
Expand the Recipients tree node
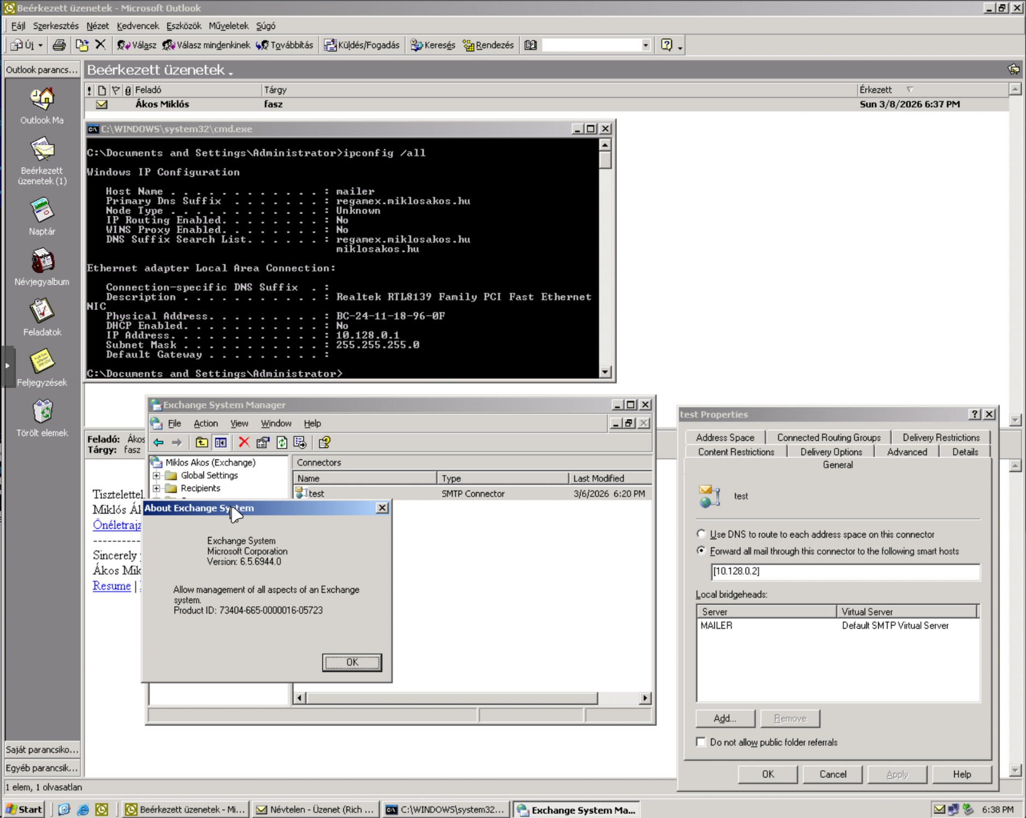click(x=157, y=488)
